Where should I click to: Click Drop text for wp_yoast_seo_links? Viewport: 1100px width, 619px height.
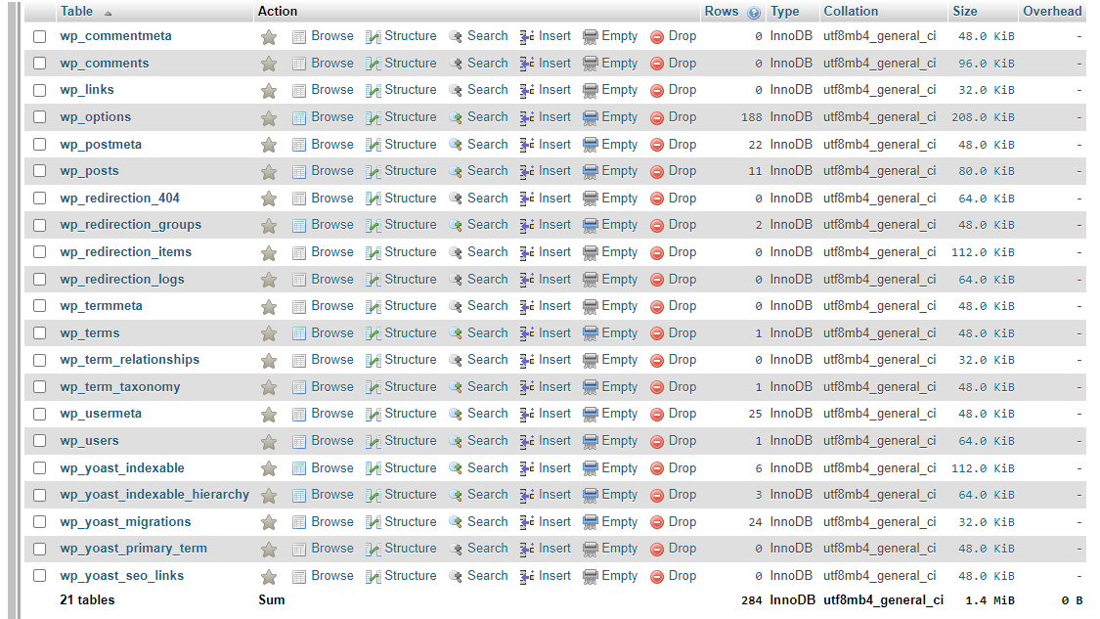(682, 576)
